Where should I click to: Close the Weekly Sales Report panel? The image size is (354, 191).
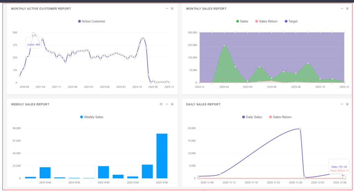[172, 104]
